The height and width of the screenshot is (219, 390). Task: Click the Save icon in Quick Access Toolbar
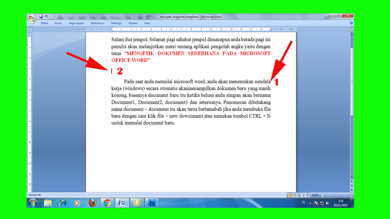(x=41, y=17)
